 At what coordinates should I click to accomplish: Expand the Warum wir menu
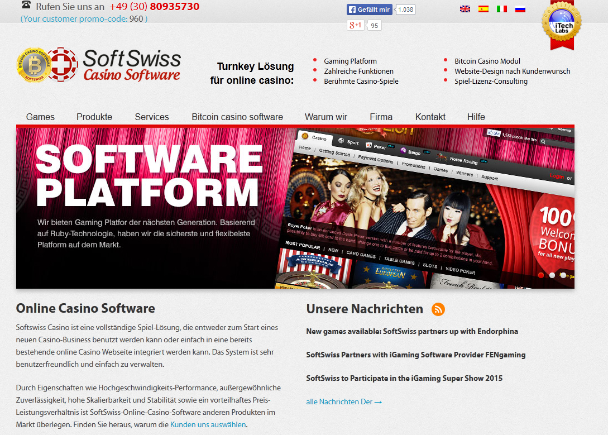tap(326, 117)
